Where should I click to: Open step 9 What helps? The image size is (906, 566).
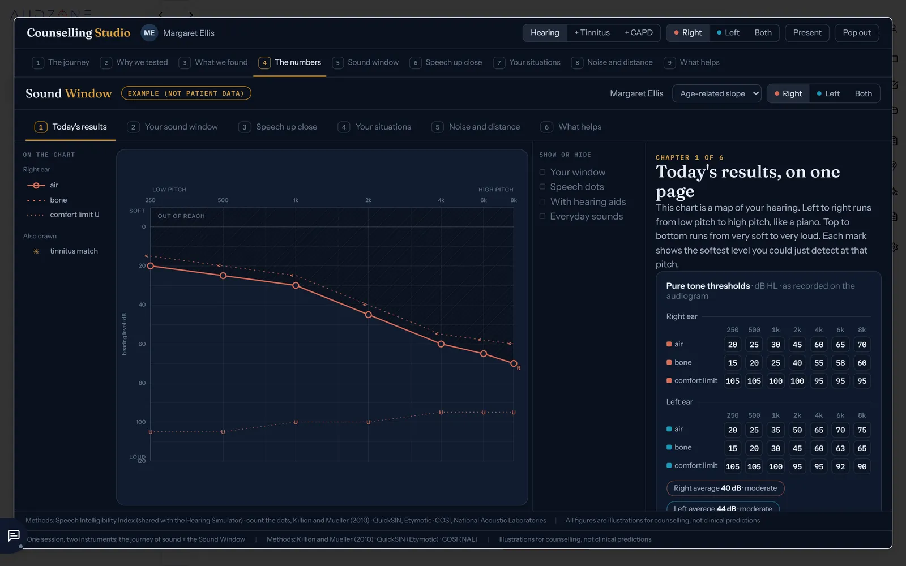[692, 62]
